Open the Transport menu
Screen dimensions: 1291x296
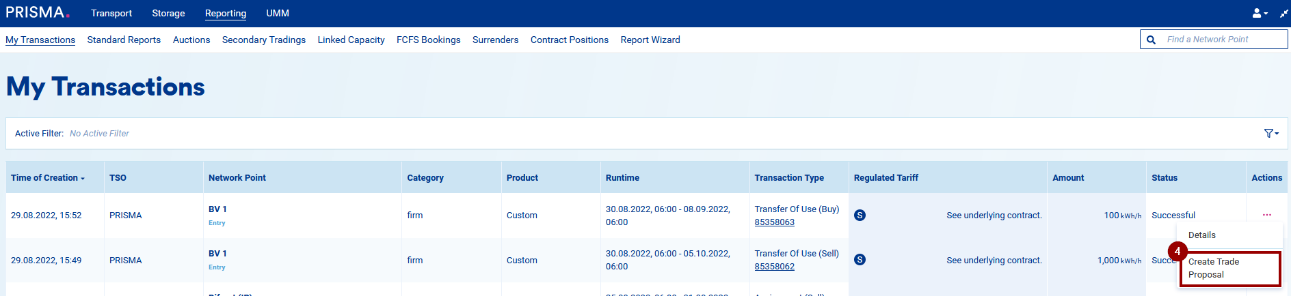(x=111, y=13)
